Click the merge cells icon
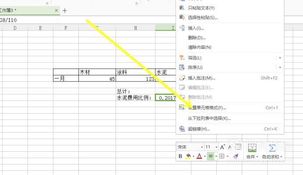303x175 pixels. (x=252, y=148)
